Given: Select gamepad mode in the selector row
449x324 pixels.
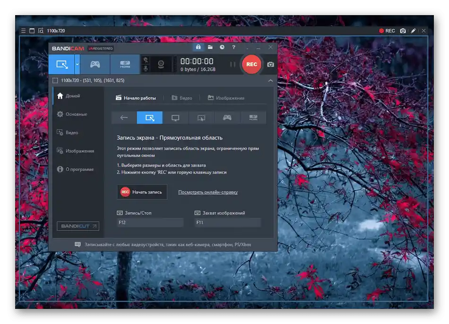Looking at the screenshot, I should [x=227, y=118].
